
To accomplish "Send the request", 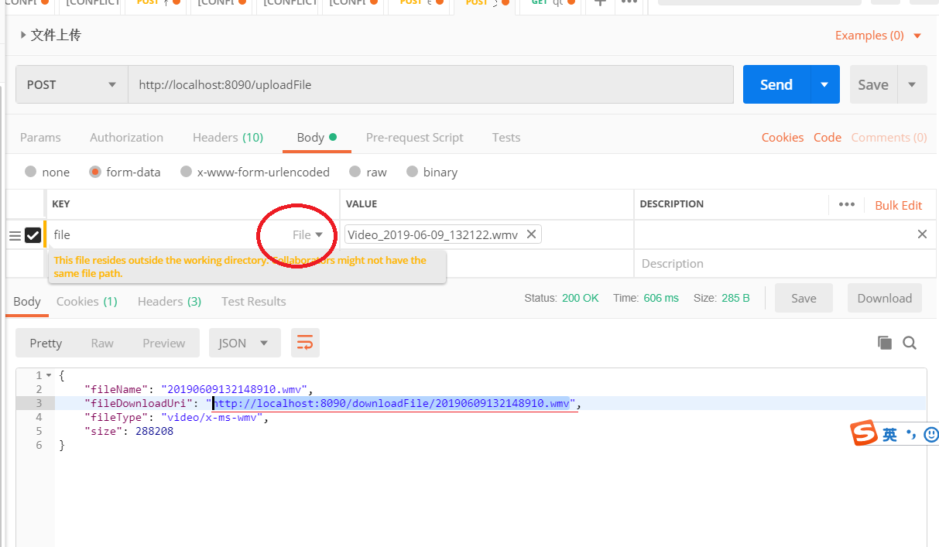I will (x=776, y=84).
